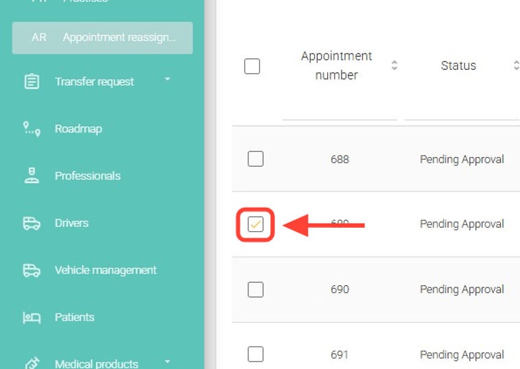Viewport: 520px width, 369px height.
Task: Go to the Professionals page
Action: (87, 176)
